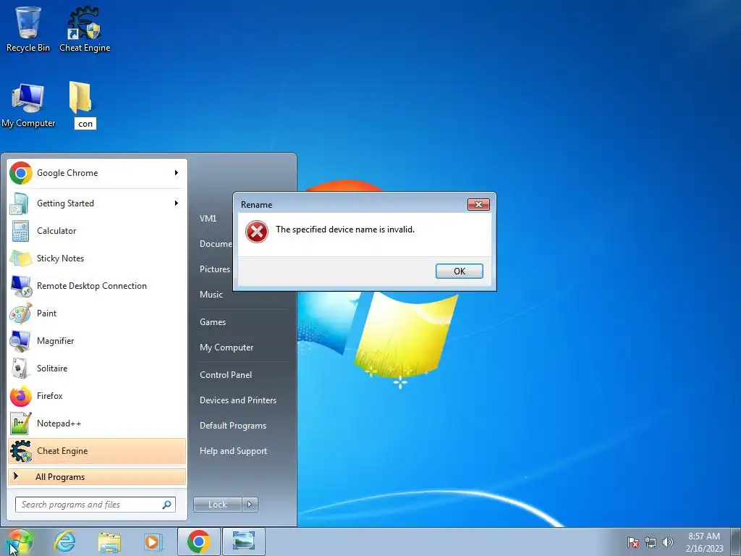Select the yellow folder icon on desktop
Viewport: 741px width, 556px height.
[80, 98]
